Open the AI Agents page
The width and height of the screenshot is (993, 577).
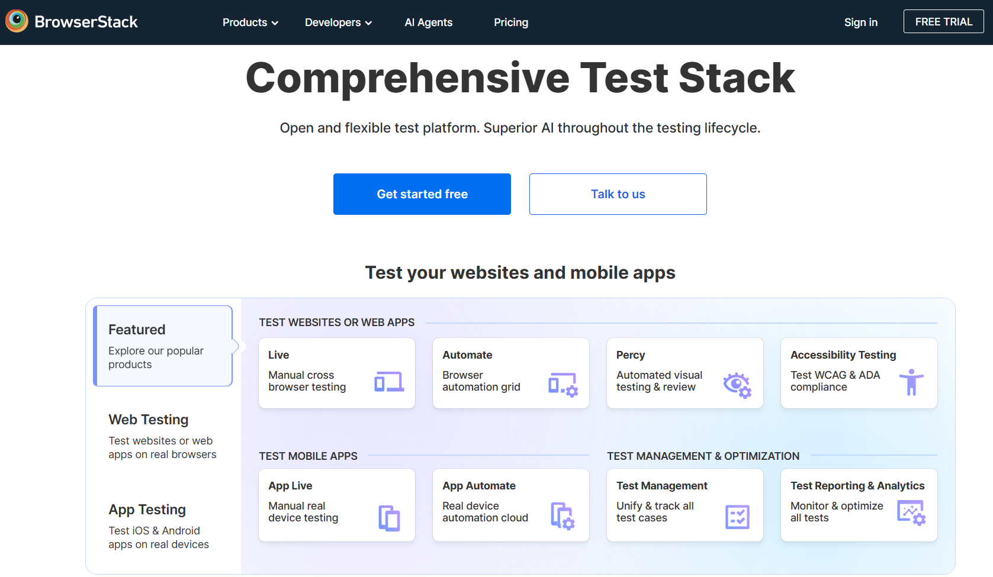click(x=428, y=22)
